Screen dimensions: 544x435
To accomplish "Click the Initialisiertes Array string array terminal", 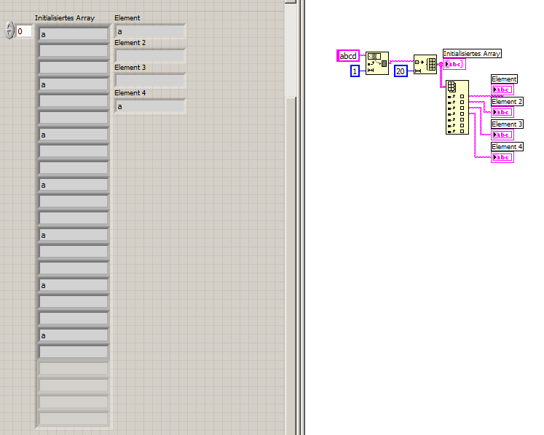I will 454,64.
